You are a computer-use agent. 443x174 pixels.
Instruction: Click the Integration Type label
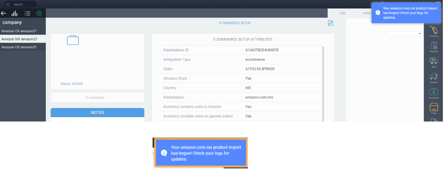[177, 59]
